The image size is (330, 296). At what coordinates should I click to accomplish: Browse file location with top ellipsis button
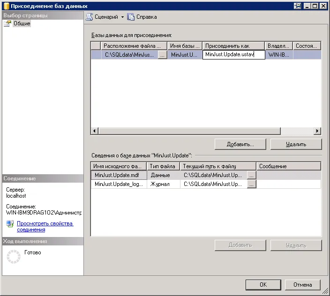[x=162, y=55]
